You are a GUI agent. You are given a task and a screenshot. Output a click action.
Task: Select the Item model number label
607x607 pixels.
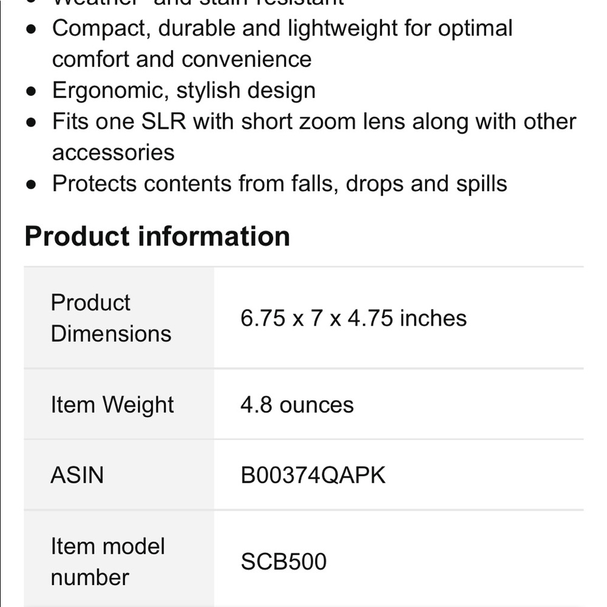click(x=107, y=561)
